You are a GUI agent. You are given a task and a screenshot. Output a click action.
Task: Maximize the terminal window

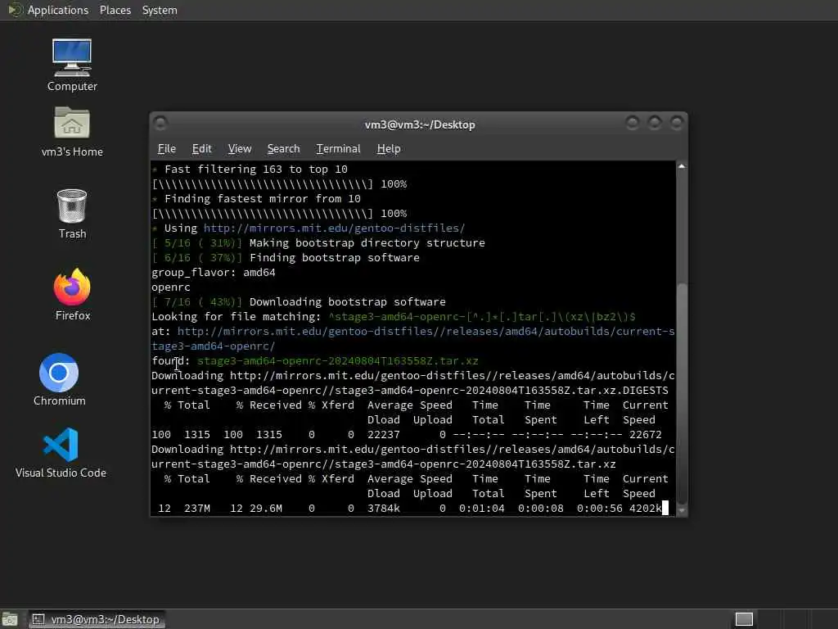point(655,123)
